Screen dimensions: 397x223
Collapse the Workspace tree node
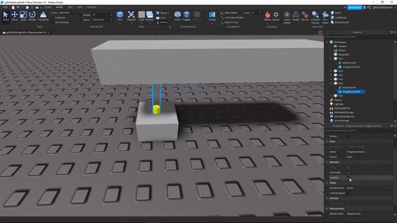pos(327,42)
